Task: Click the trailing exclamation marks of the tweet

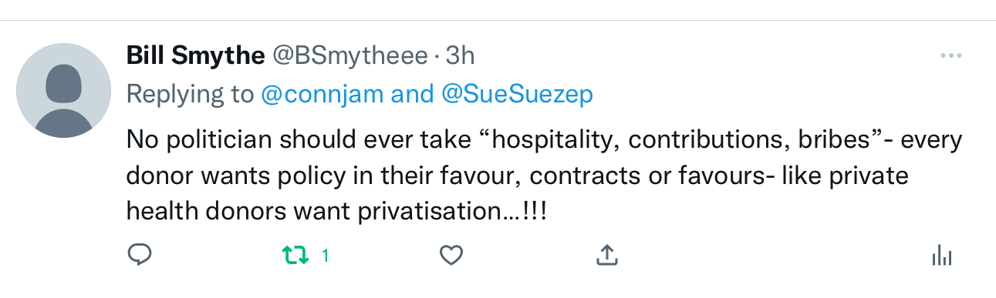Action: [x=534, y=211]
